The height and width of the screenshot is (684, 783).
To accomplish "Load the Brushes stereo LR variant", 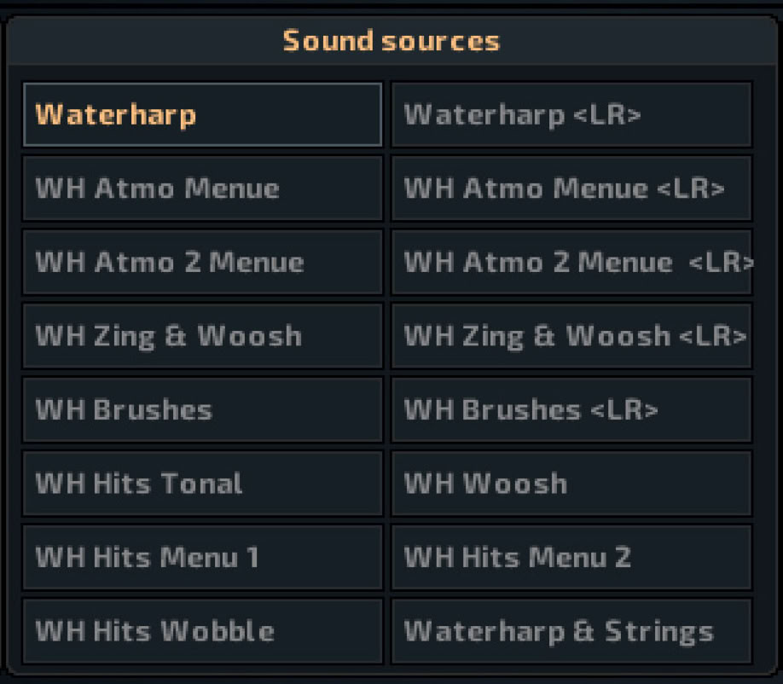I will pyautogui.click(x=571, y=410).
